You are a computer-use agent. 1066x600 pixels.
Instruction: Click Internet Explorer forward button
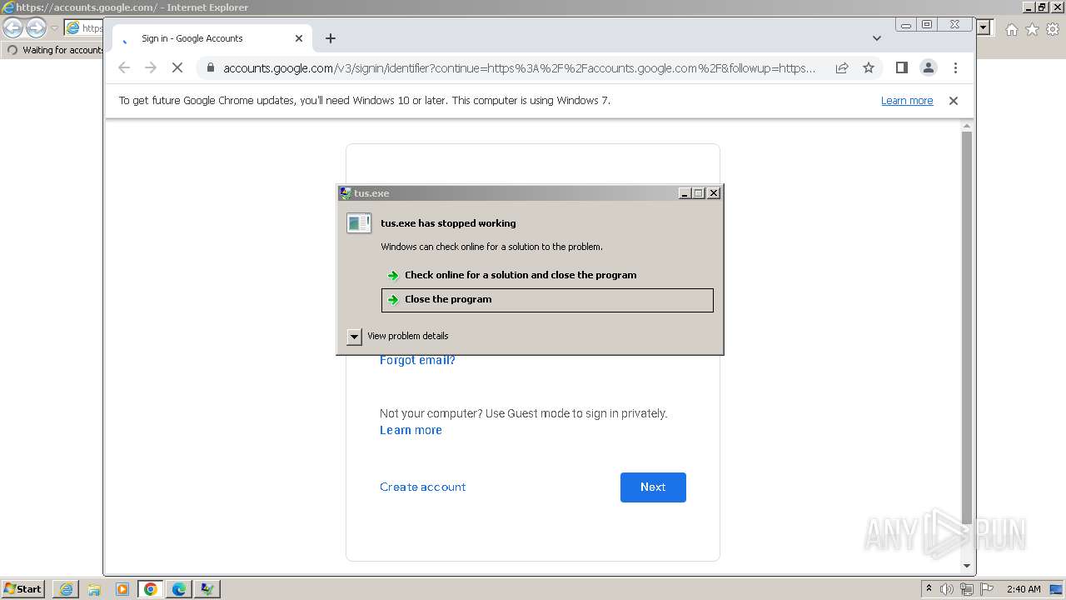tap(36, 28)
